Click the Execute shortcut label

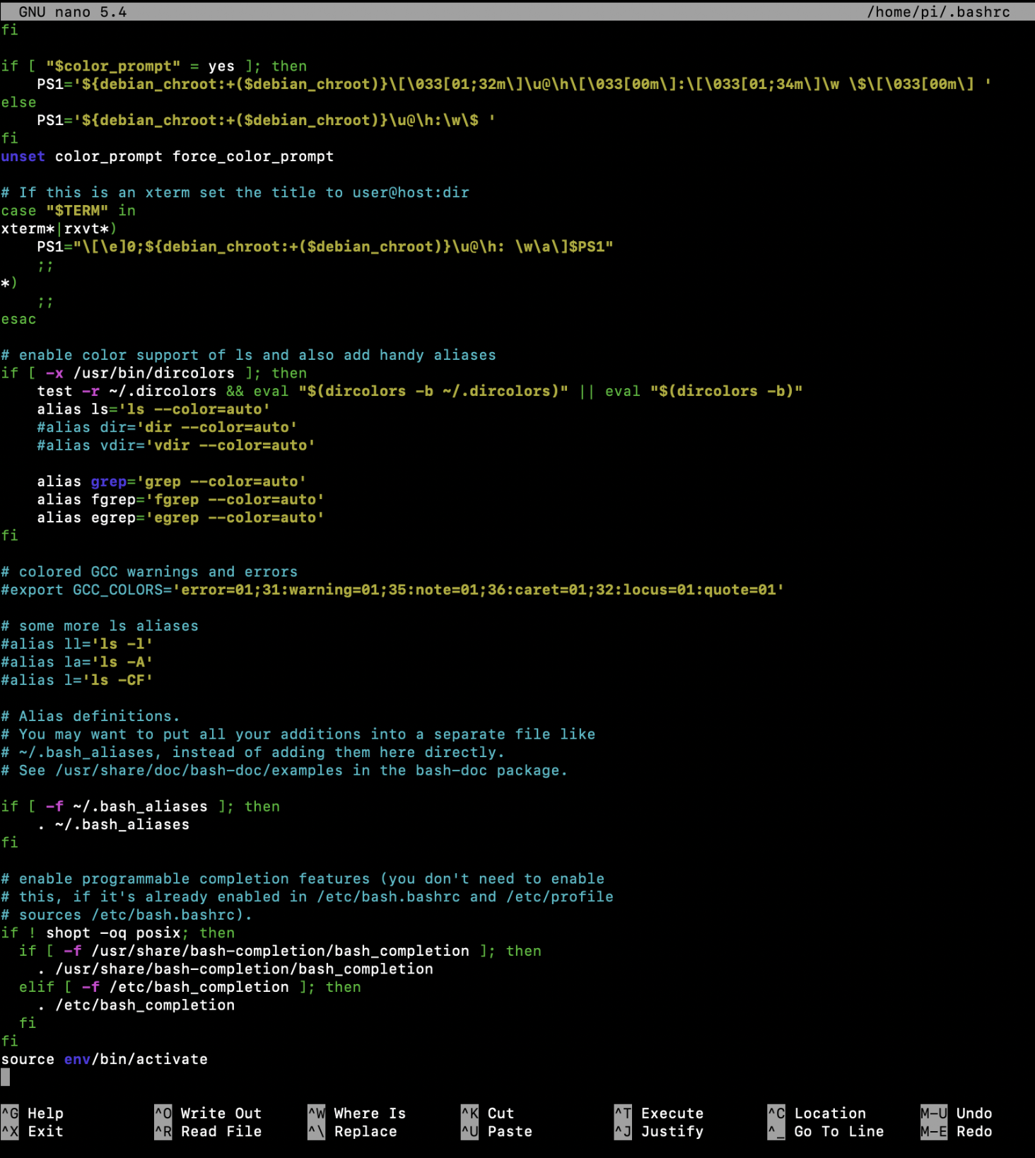pos(659,1113)
